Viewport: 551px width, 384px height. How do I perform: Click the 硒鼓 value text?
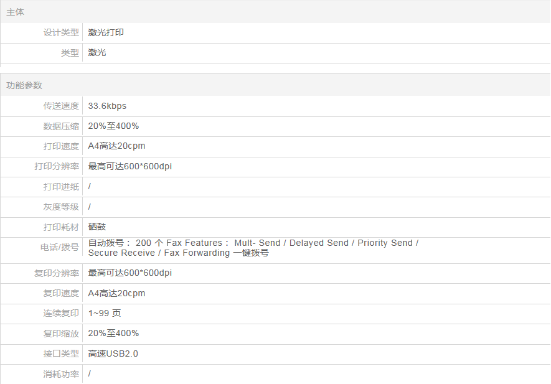point(97,227)
